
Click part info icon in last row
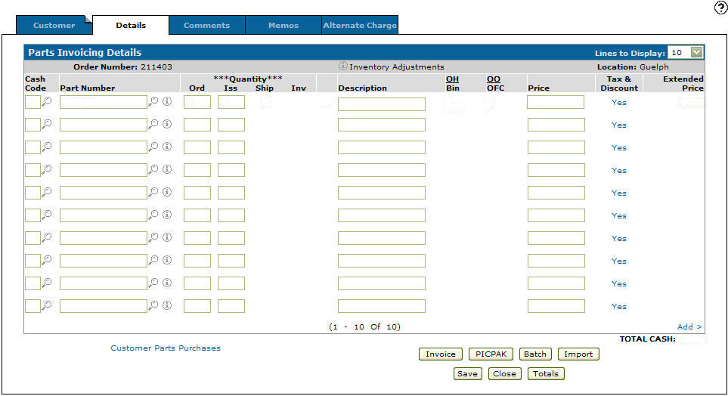167,305
